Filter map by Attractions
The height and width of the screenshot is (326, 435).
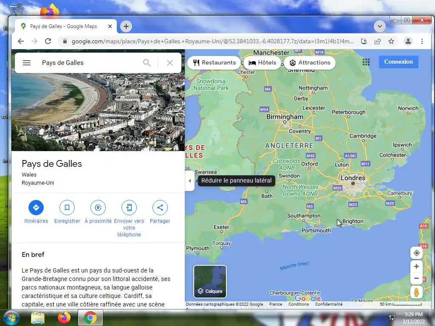(x=310, y=63)
